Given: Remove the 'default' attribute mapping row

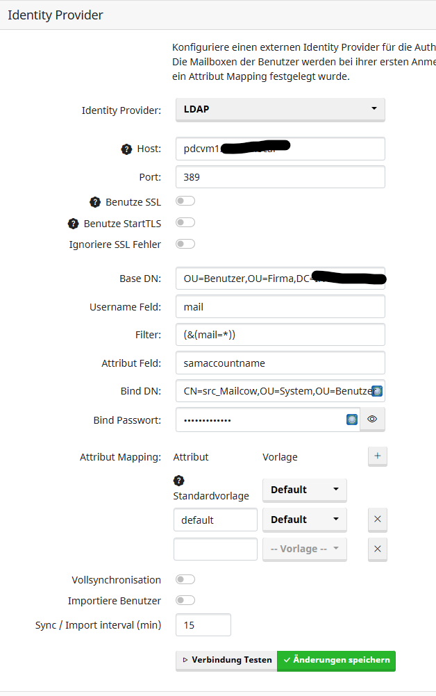Looking at the screenshot, I should click(x=377, y=520).
